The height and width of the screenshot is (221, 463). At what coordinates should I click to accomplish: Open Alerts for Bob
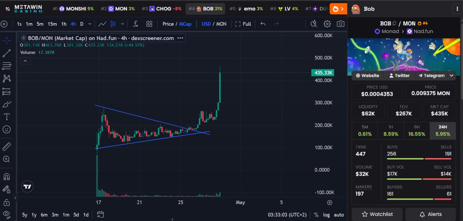click(x=431, y=214)
